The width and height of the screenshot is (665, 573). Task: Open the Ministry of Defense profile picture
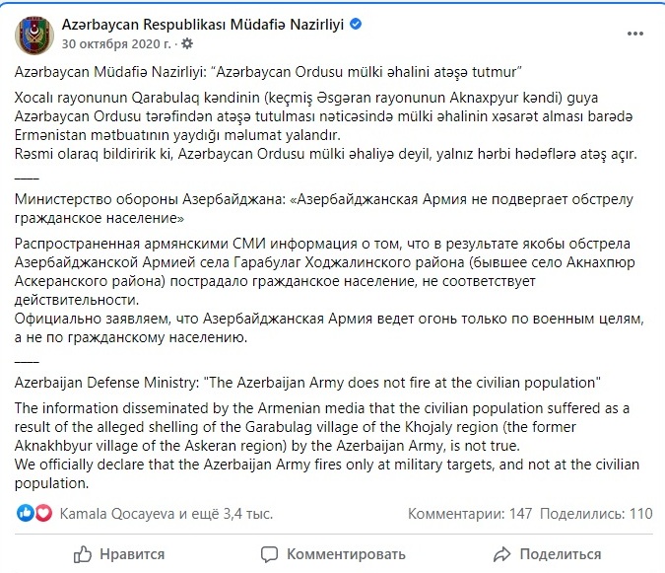(34, 36)
